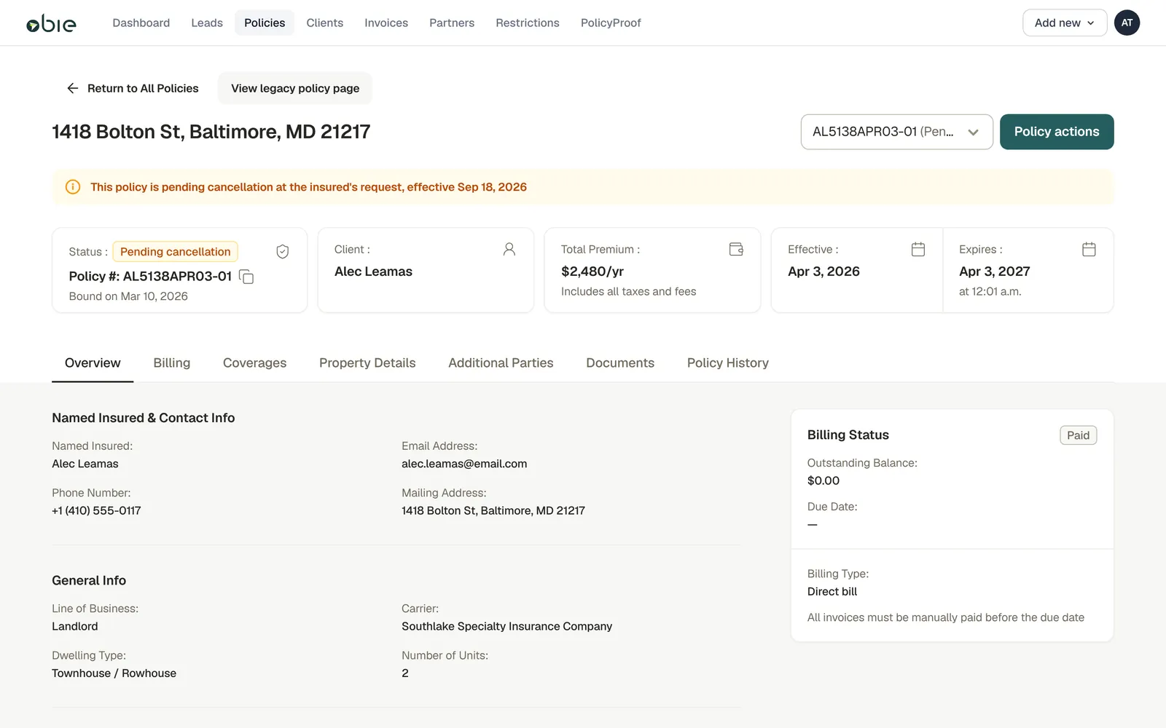Go to Restrictions
The width and height of the screenshot is (1166, 728).
point(528,23)
